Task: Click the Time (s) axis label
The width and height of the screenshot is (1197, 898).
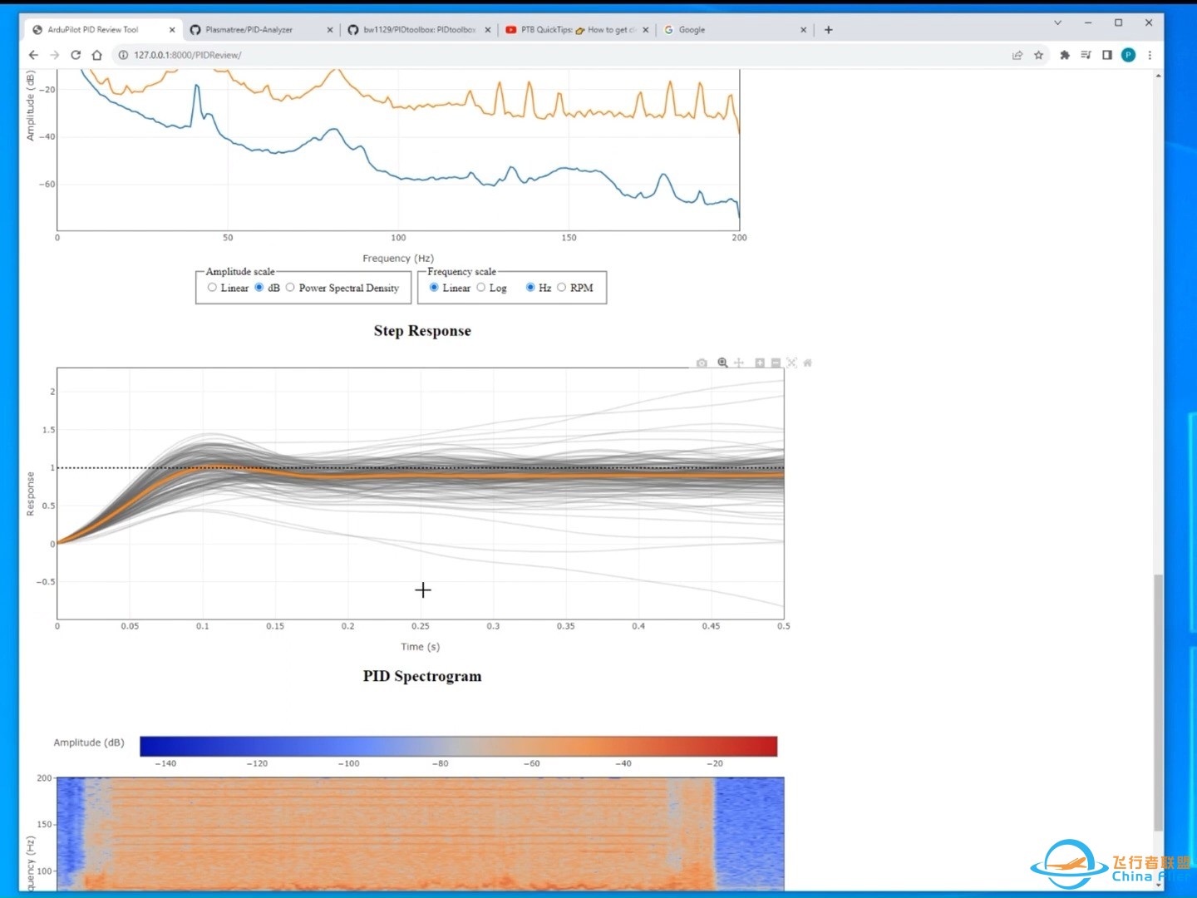Action: 421,647
